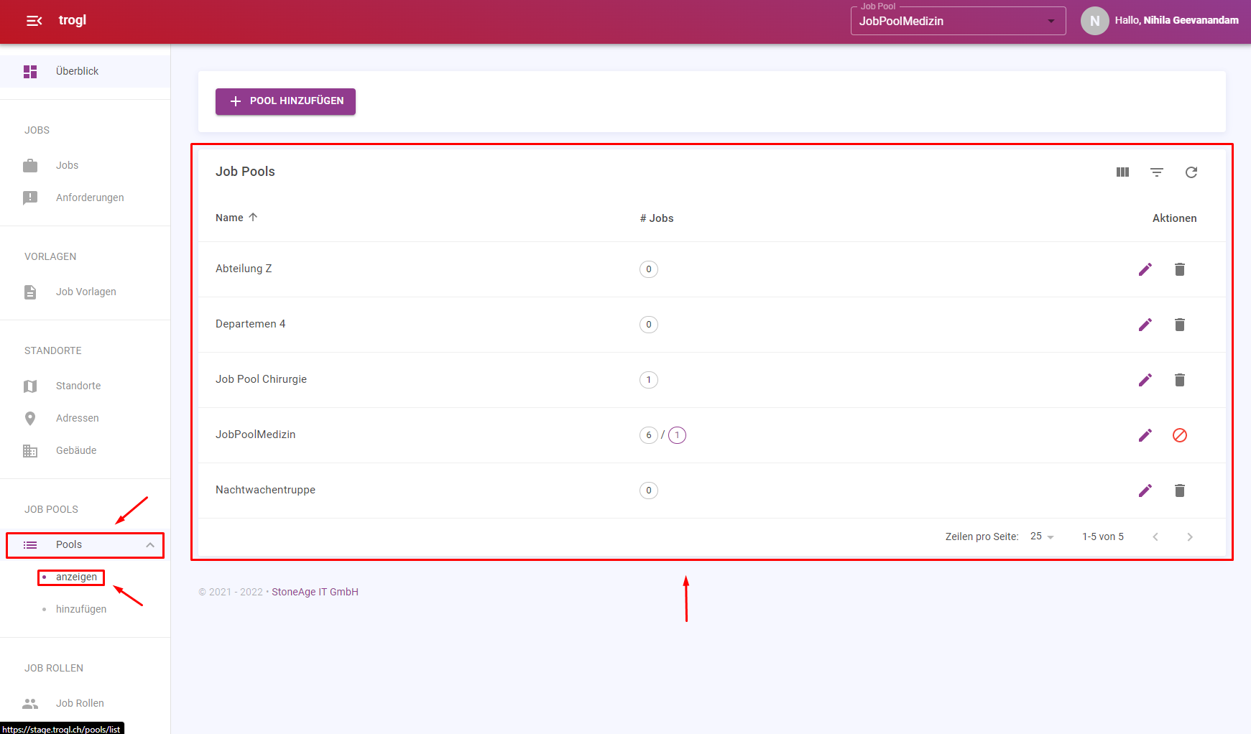
Task: Collapse the sidebar with the hamburger menu icon
Action: coord(34,21)
